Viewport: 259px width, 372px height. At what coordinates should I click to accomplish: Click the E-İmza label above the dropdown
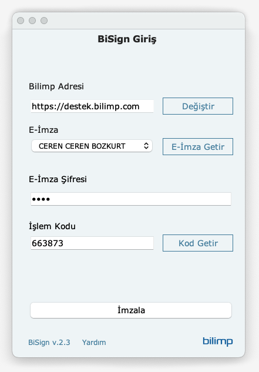43,129
